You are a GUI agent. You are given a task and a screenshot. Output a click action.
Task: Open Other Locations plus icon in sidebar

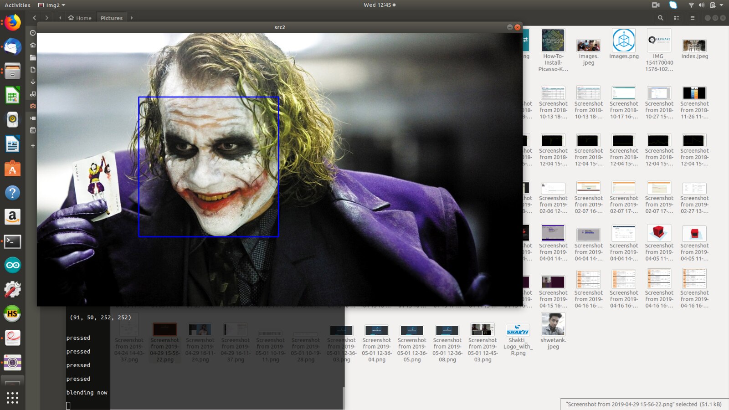(33, 146)
